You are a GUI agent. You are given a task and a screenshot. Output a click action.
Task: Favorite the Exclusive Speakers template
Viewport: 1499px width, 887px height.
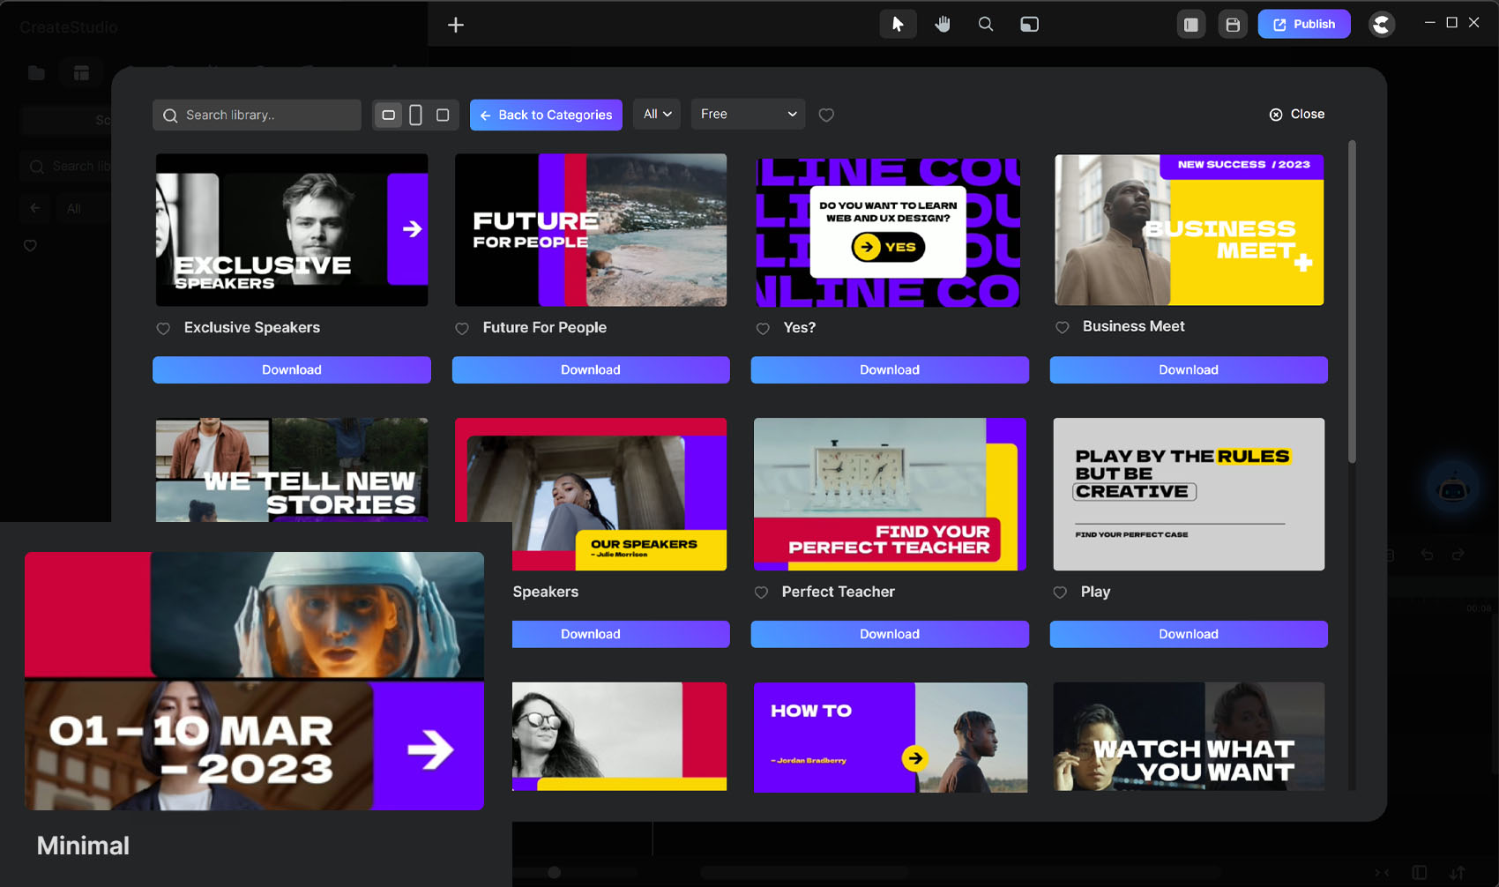pyautogui.click(x=163, y=329)
